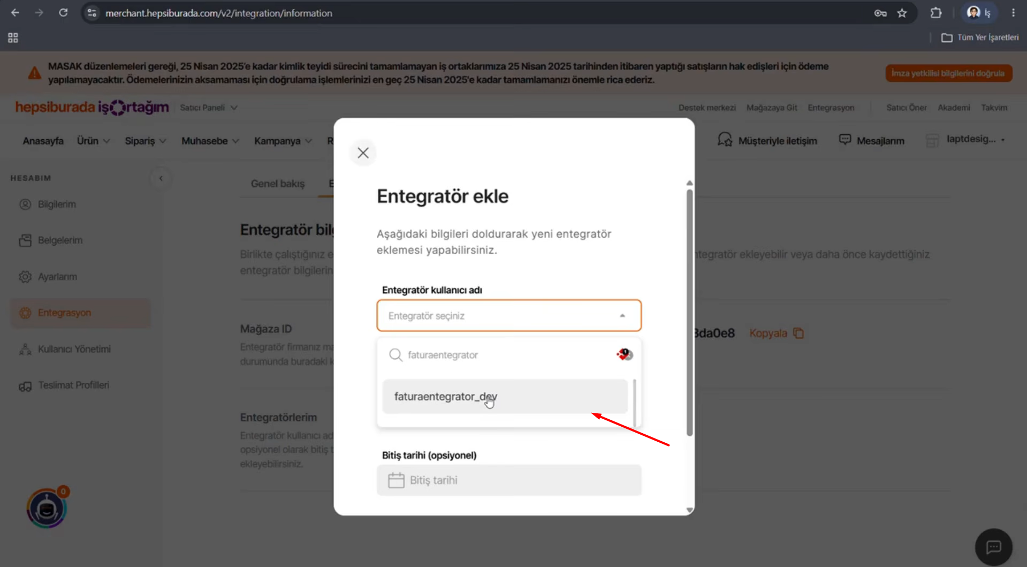The width and height of the screenshot is (1027, 567).
Task: Collapse the Hesabım sidebar with the chevron
Action: tap(161, 178)
